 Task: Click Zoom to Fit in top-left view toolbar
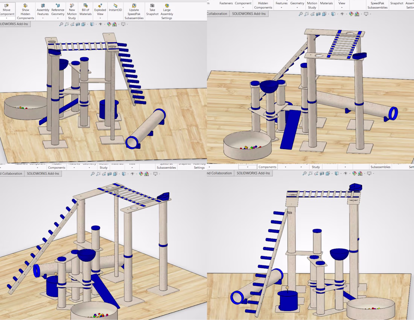click(x=61, y=24)
